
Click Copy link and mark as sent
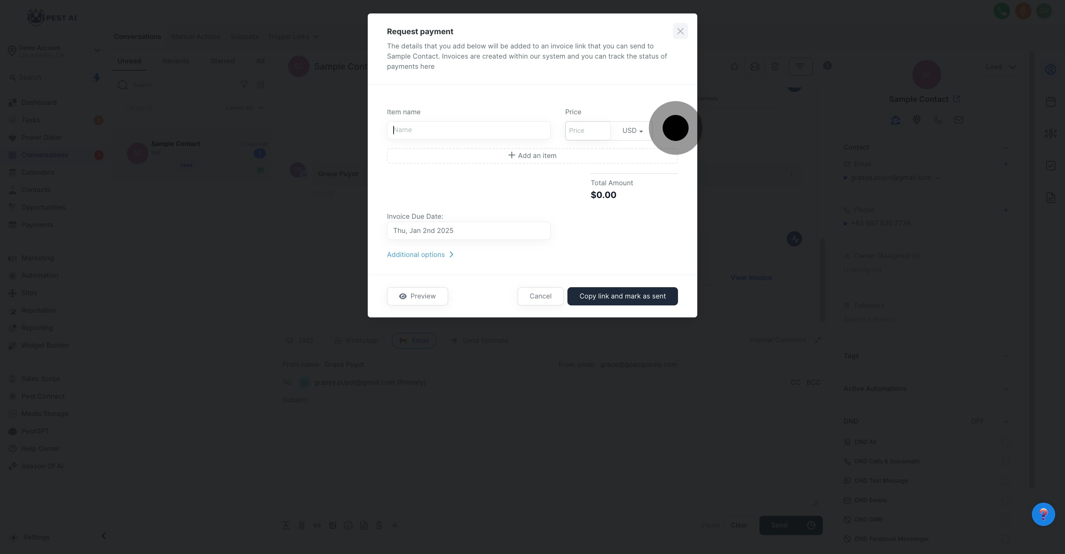622,296
